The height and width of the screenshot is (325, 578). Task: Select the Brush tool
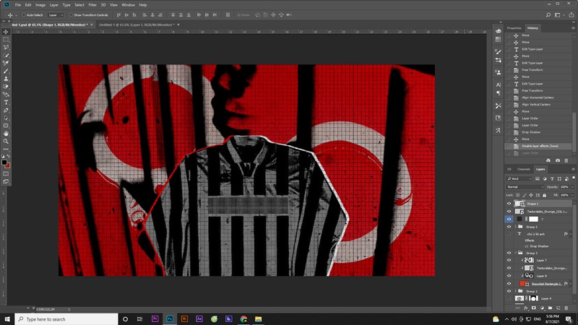(x=6, y=71)
